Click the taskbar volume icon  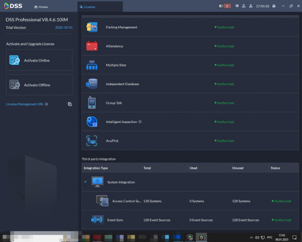tap(257, 237)
